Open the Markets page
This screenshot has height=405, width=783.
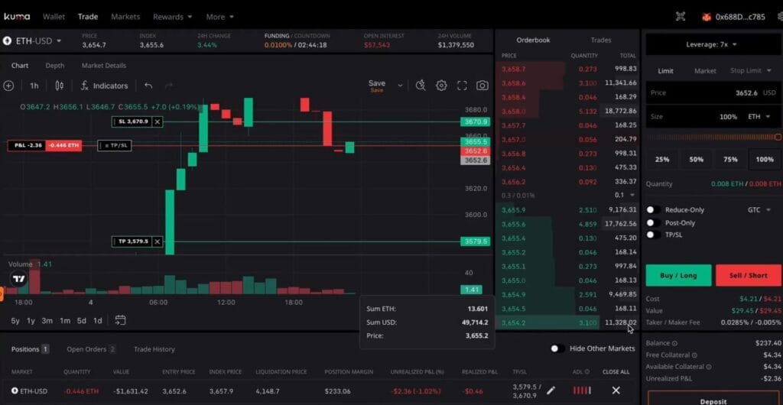[x=125, y=17]
